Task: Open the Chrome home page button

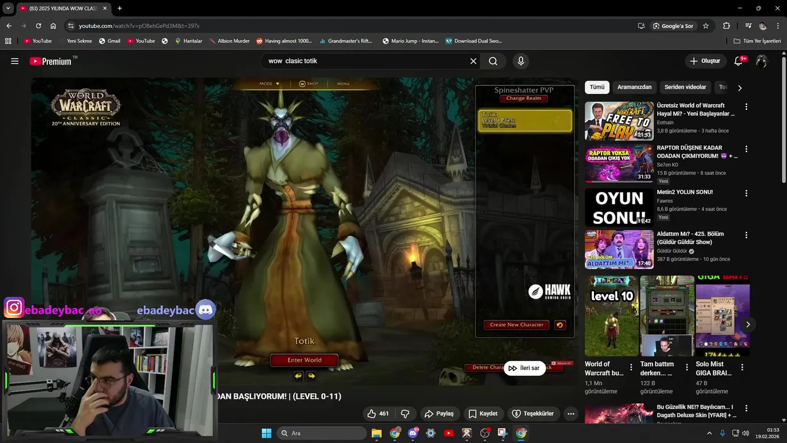Action: pos(53,26)
